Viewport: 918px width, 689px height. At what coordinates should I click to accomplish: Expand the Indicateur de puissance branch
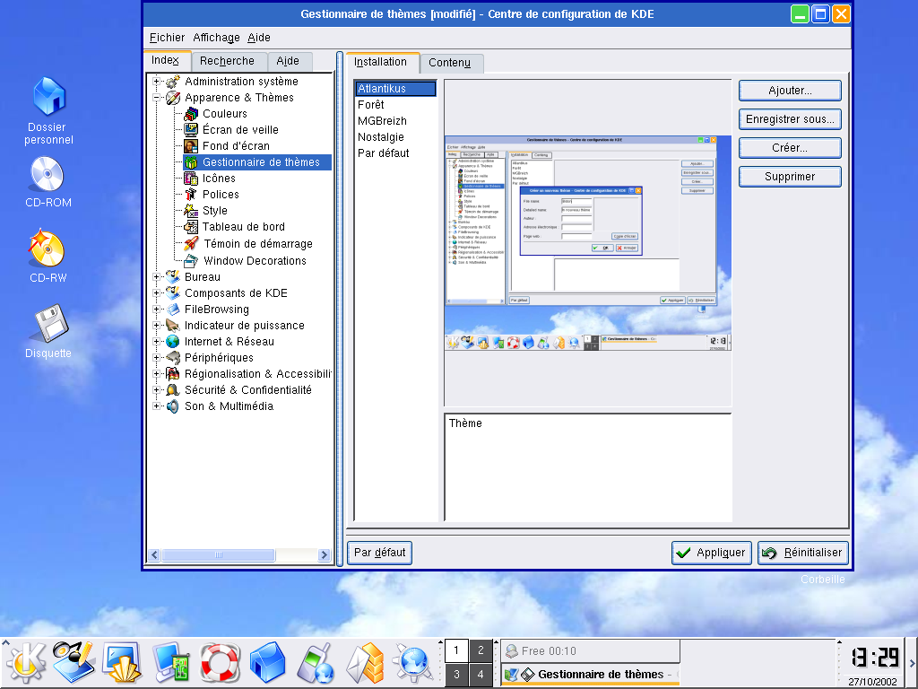coord(156,325)
